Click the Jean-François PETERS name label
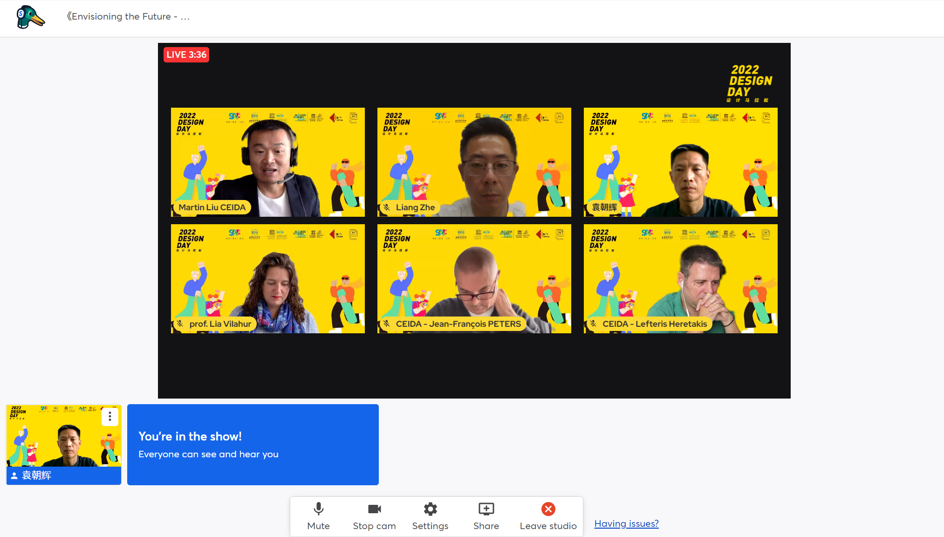 tap(458, 324)
